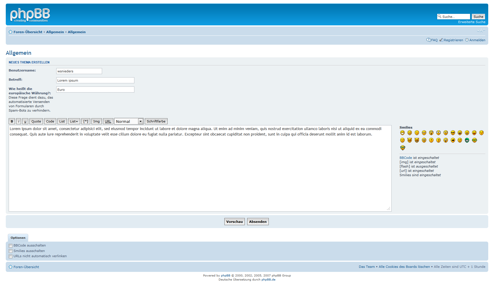
Task: Click the change font size icon
Action: click(x=481, y=31)
